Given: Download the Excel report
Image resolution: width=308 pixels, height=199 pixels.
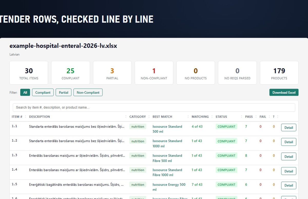Looking at the screenshot, I should tap(284, 92).
